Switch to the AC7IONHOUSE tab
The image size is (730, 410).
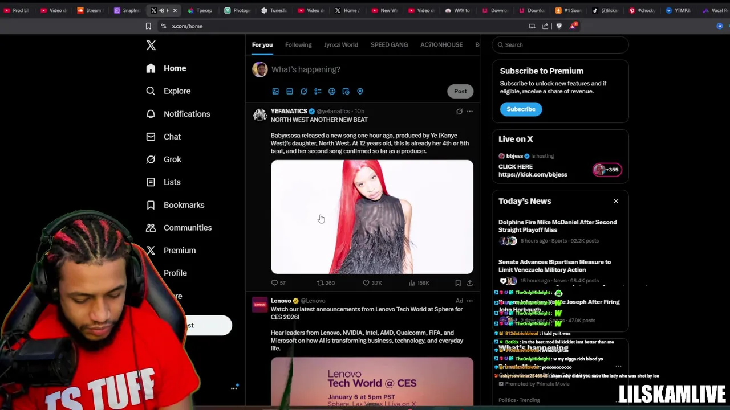[441, 45]
